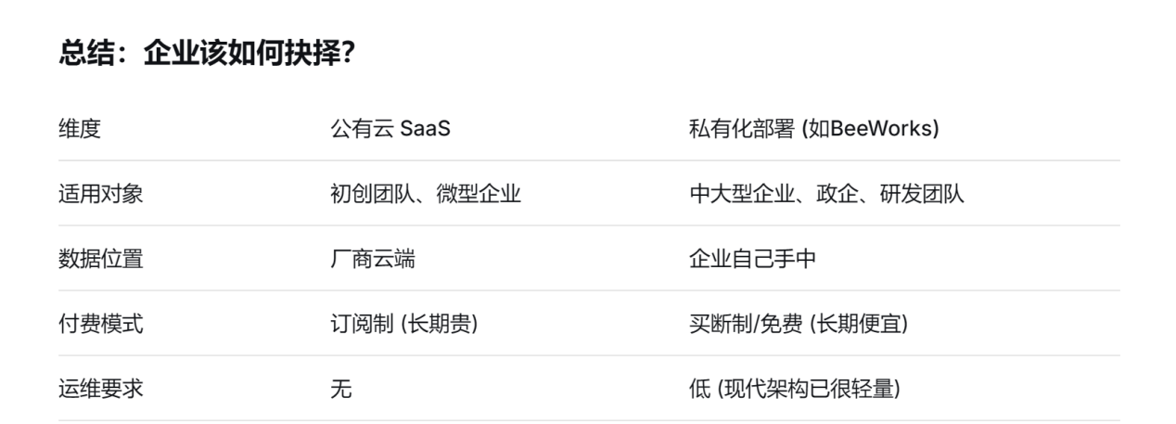Select the 付费模式 row label
The width and height of the screenshot is (1176, 424).
click(100, 323)
